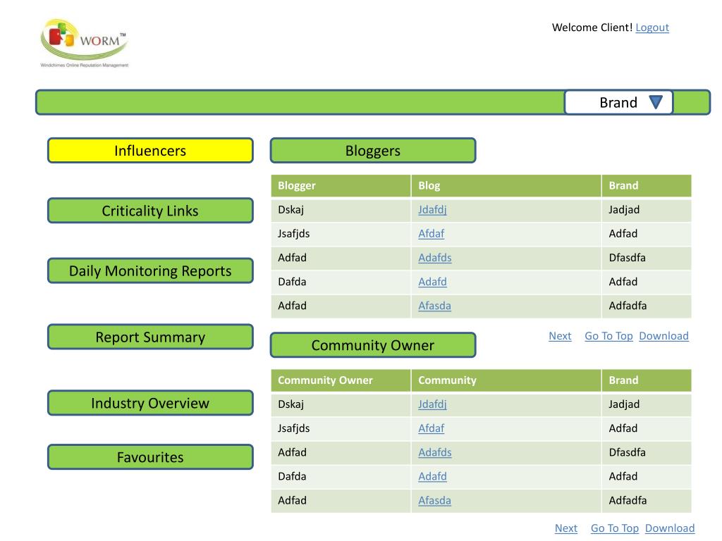Screen dimensions: 722x541
Task: Download the Bloggers table
Action: click(663, 336)
